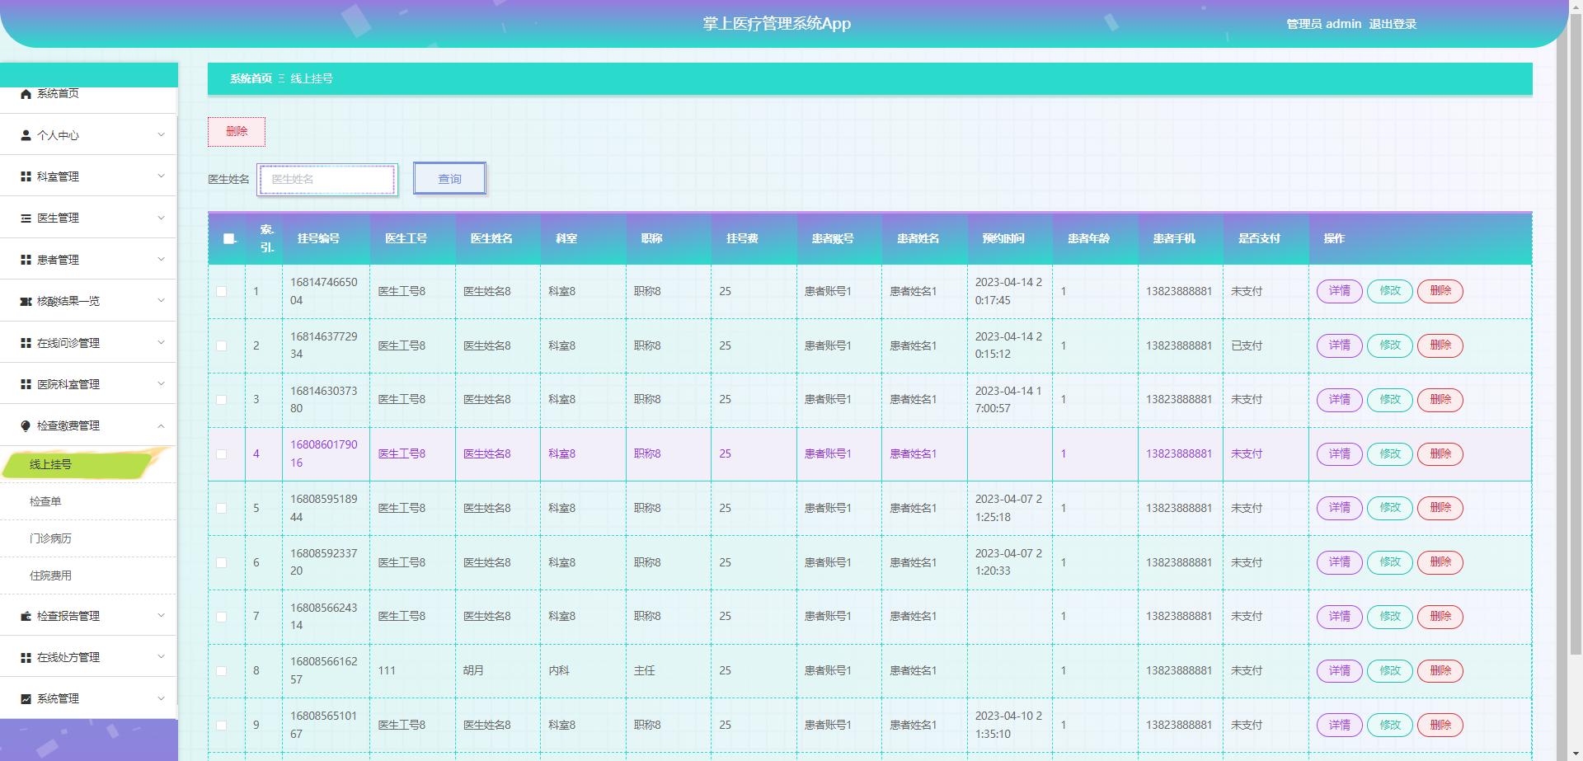The image size is (1583, 761).
Task: Click 修改 for row 2
Action: pos(1390,345)
